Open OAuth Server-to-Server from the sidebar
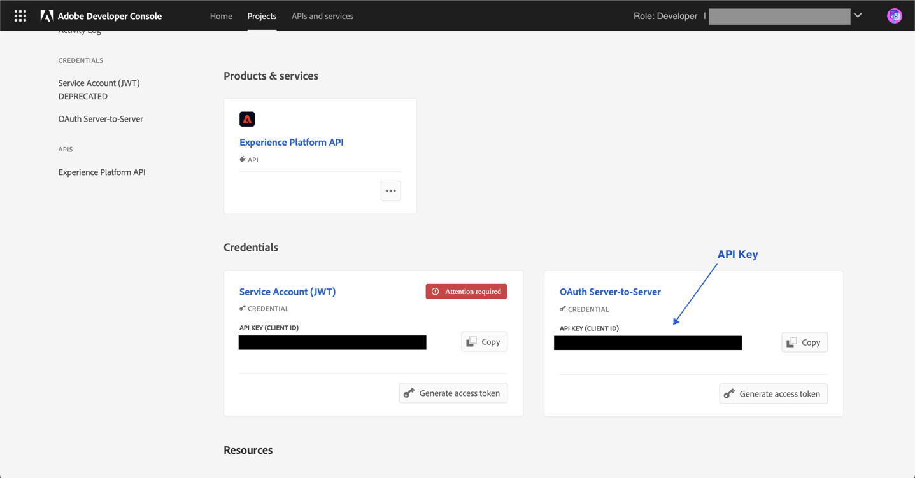 [x=101, y=118]
